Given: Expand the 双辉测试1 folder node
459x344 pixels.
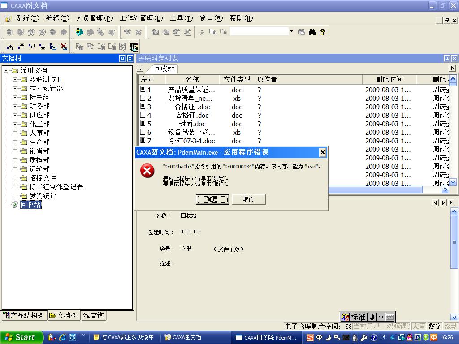Looking at the screenshot, I should (x=15, y=80).
